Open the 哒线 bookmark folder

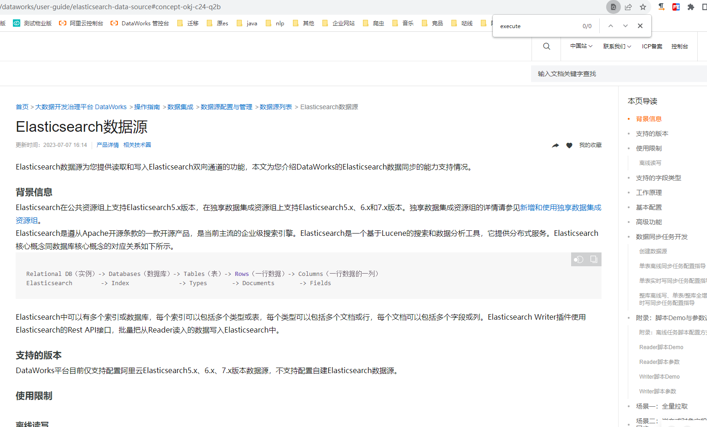click(462, 23)
